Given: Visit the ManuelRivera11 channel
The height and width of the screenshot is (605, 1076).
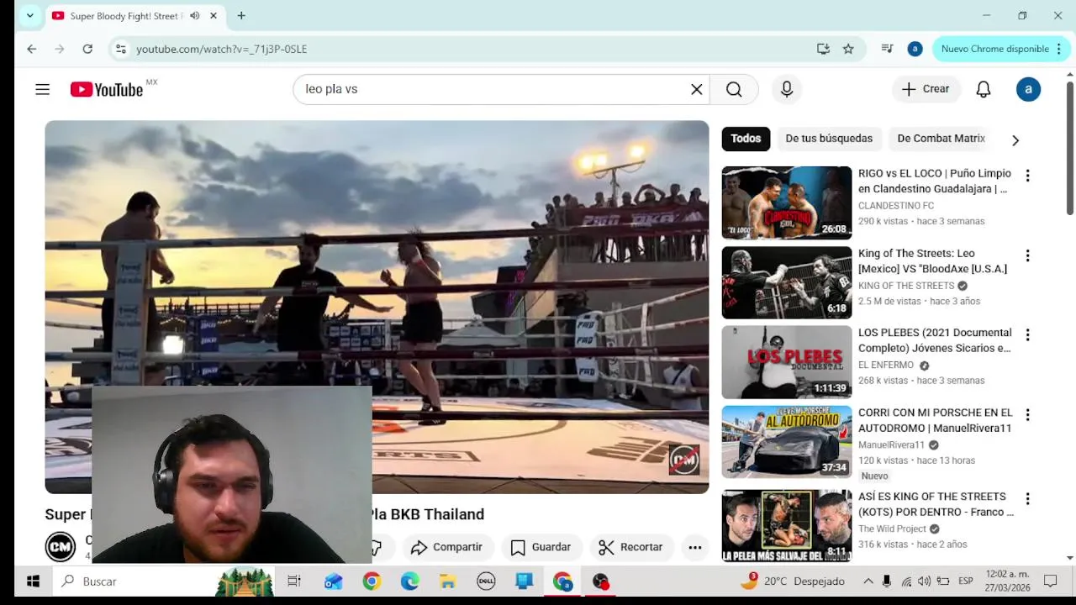Looking at the screenshot, I should click(891, 445).
